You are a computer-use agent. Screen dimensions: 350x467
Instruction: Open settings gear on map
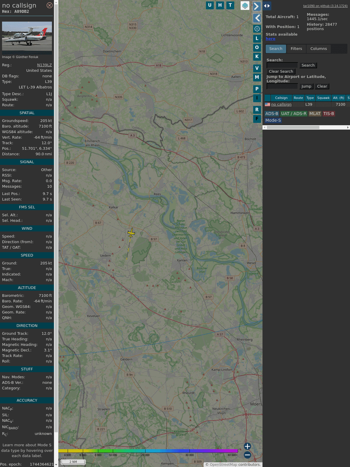[257, 29]
